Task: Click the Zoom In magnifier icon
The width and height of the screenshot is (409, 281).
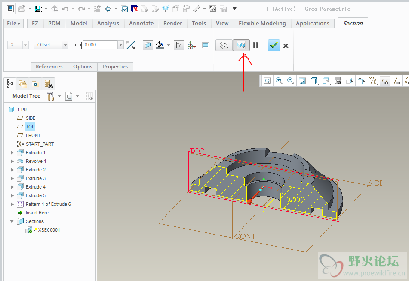Action: 279,81
